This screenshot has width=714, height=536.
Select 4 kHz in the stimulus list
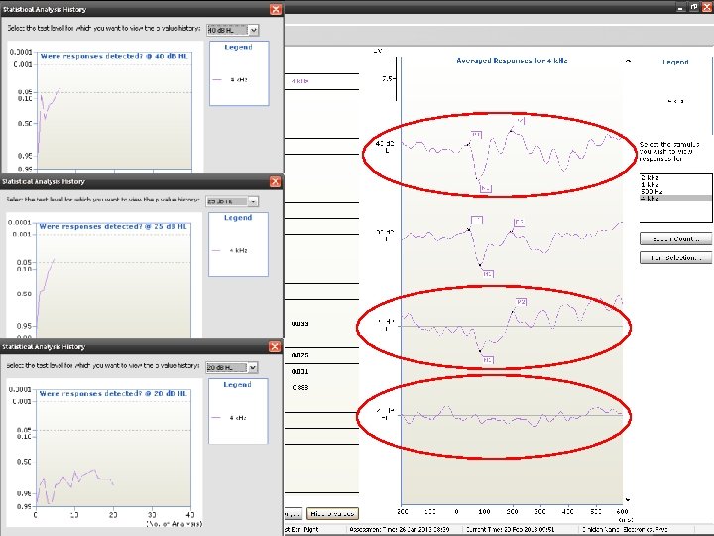click(675, 198)
